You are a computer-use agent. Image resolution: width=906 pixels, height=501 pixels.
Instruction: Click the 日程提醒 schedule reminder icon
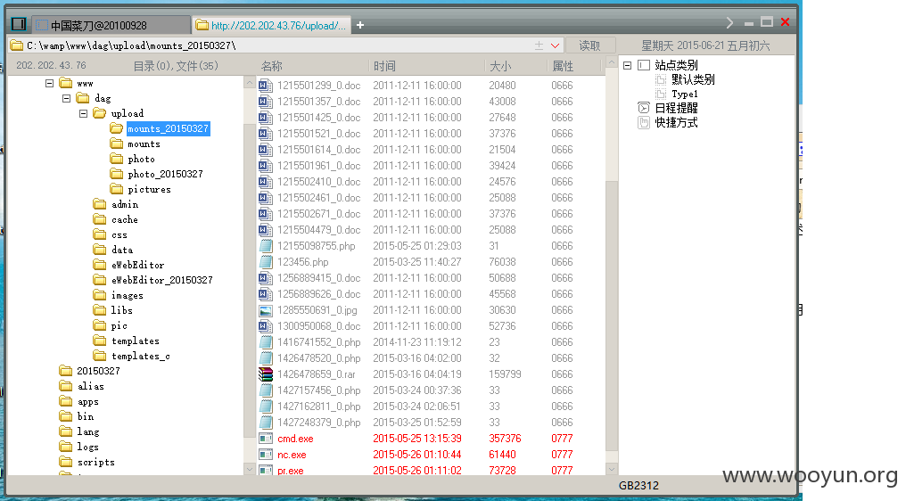(x=644, y=108)
